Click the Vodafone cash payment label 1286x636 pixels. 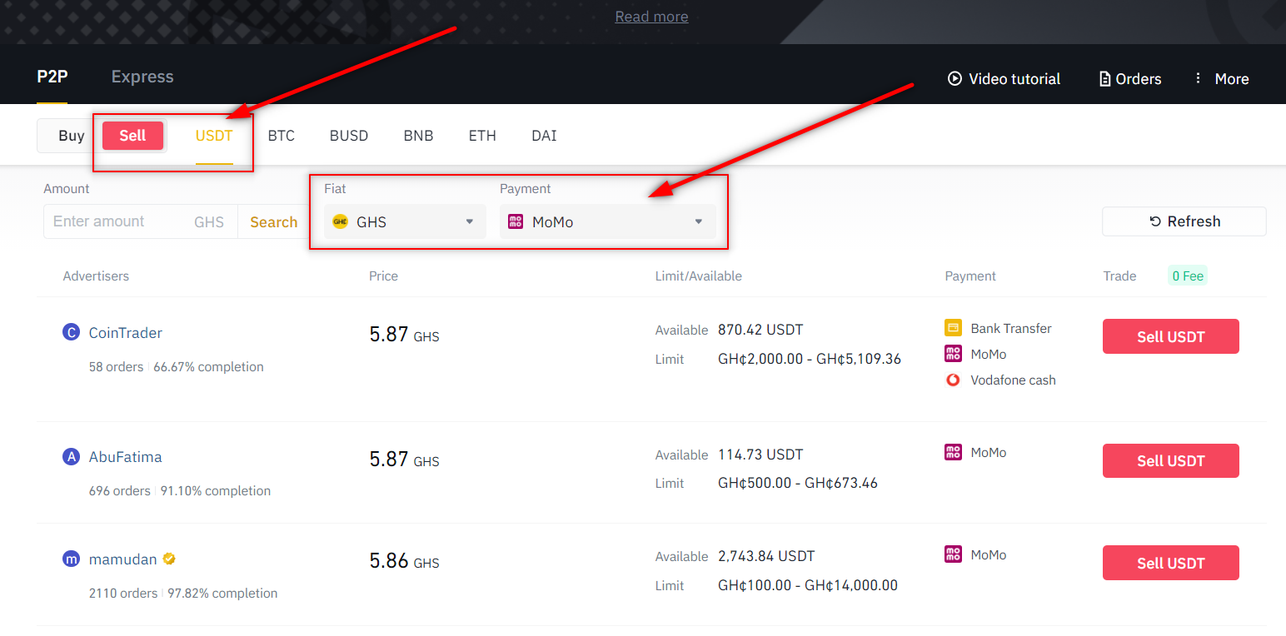click(x=1013, y=380)
